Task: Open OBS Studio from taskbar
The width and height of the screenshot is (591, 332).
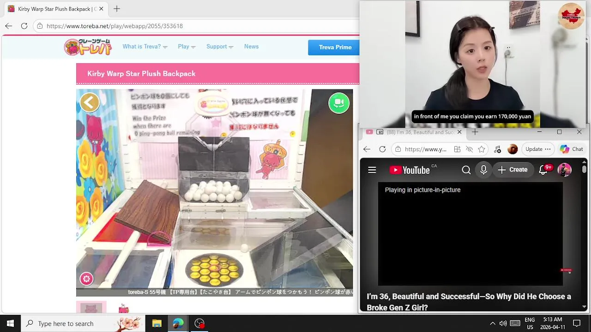Action: [199, 323]
